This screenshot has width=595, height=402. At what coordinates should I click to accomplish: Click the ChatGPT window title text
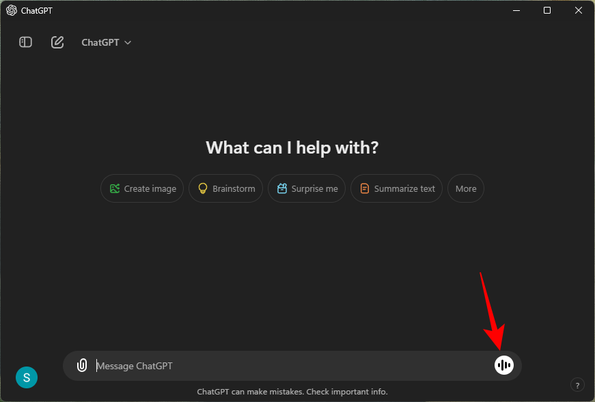point(36,10)
